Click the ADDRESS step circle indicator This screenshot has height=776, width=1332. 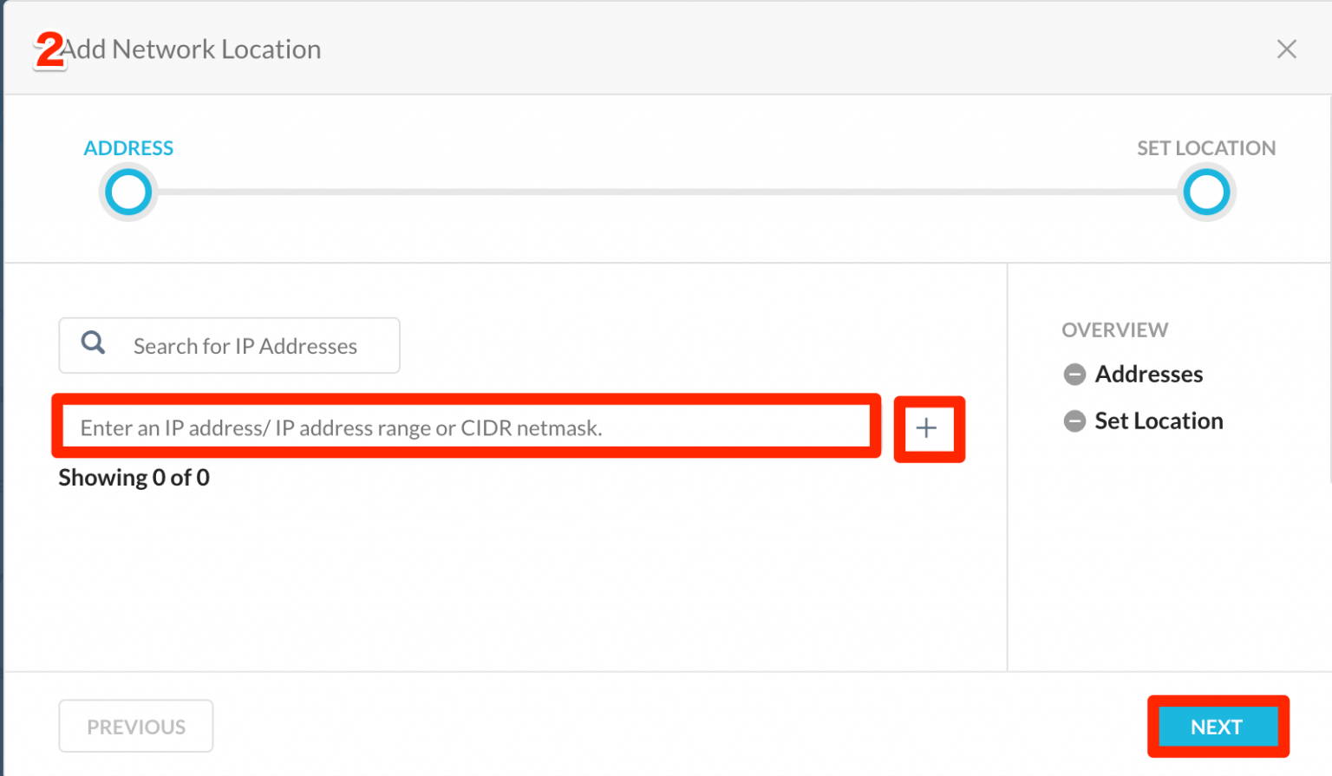point(128,192)
